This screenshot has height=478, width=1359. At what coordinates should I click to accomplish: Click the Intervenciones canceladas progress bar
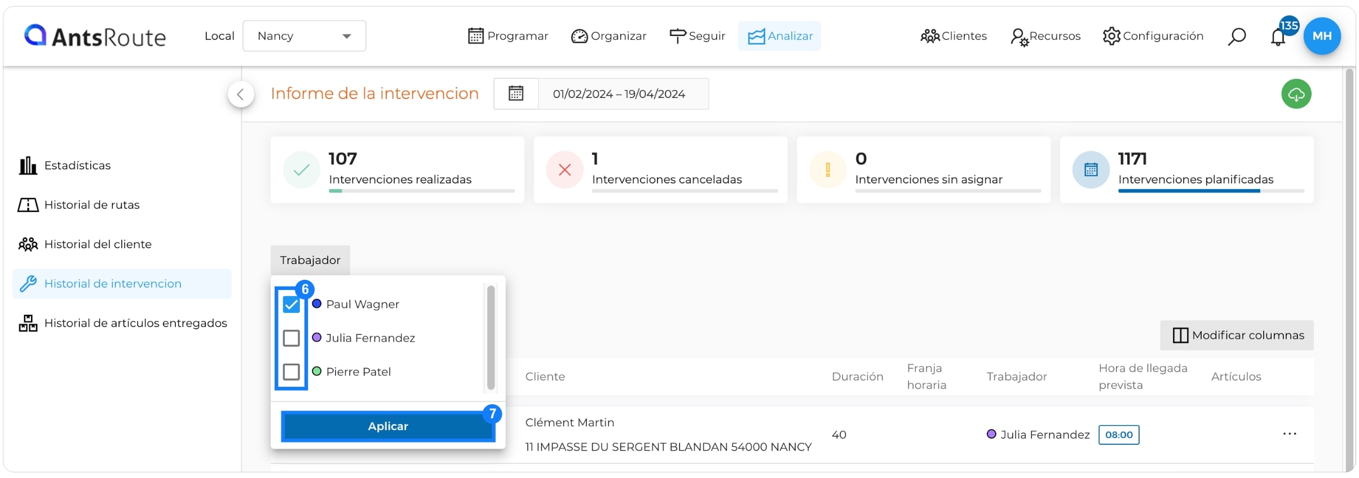[x=685, y=191]
